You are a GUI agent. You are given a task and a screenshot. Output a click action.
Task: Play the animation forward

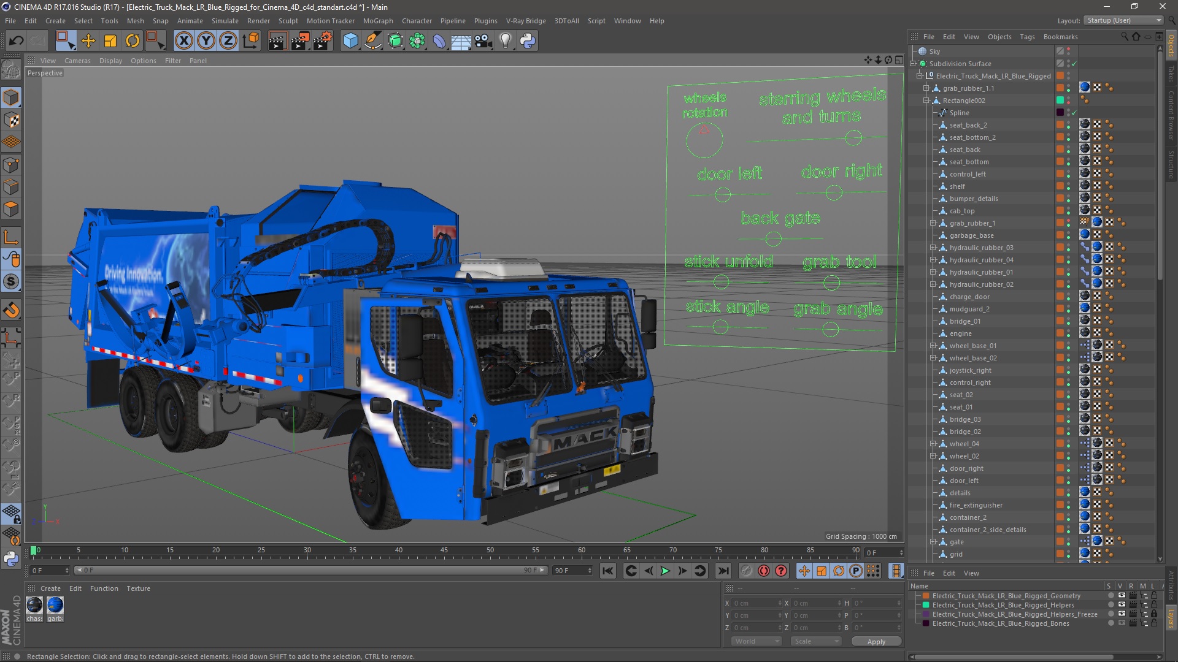(665, 571)
